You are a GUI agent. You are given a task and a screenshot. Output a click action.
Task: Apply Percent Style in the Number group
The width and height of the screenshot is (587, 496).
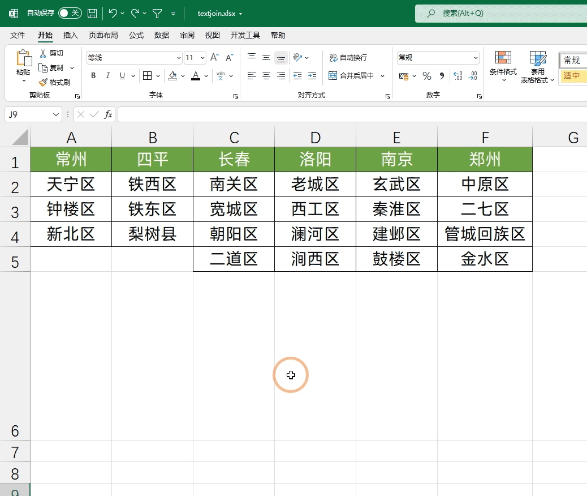click(x=427, y=75)
